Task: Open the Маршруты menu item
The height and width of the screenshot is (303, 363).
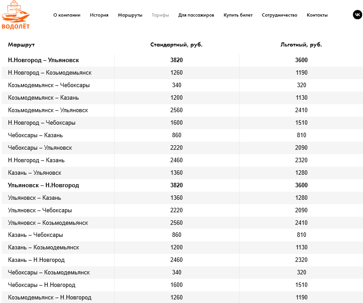Action: (x=130, y=15)
